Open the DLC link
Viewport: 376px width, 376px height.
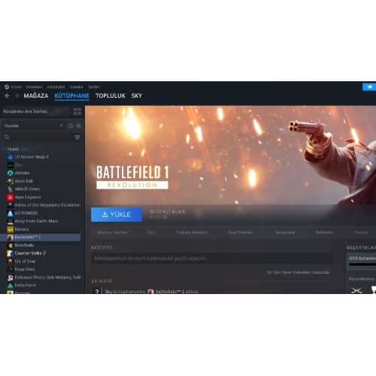(151, 232)
